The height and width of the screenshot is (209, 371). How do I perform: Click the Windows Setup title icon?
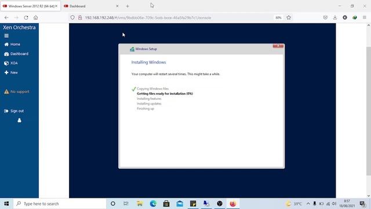pyautogui.click(x=132, y=49)
